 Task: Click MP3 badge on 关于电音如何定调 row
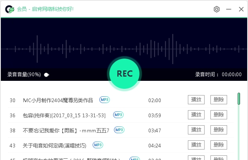[98, 145]
